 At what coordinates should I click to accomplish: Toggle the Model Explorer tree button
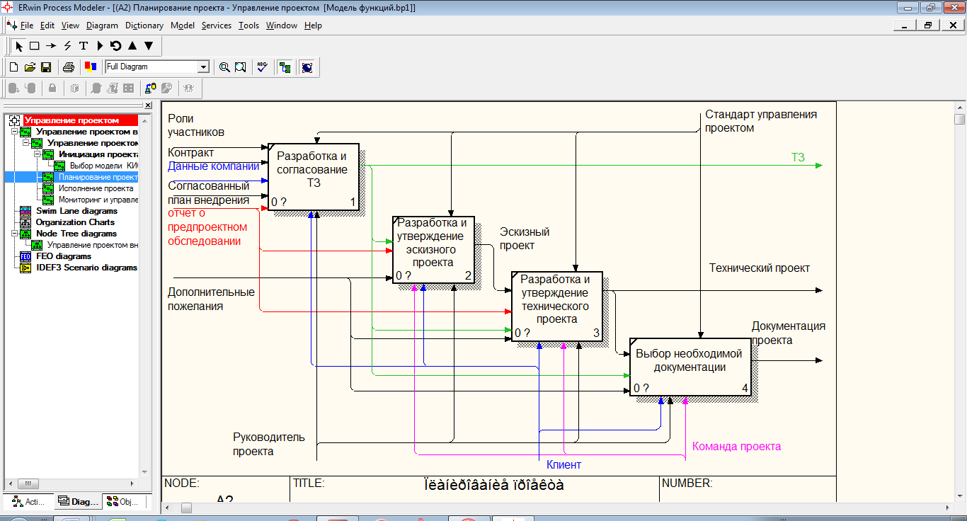click(x=285, y=67)
